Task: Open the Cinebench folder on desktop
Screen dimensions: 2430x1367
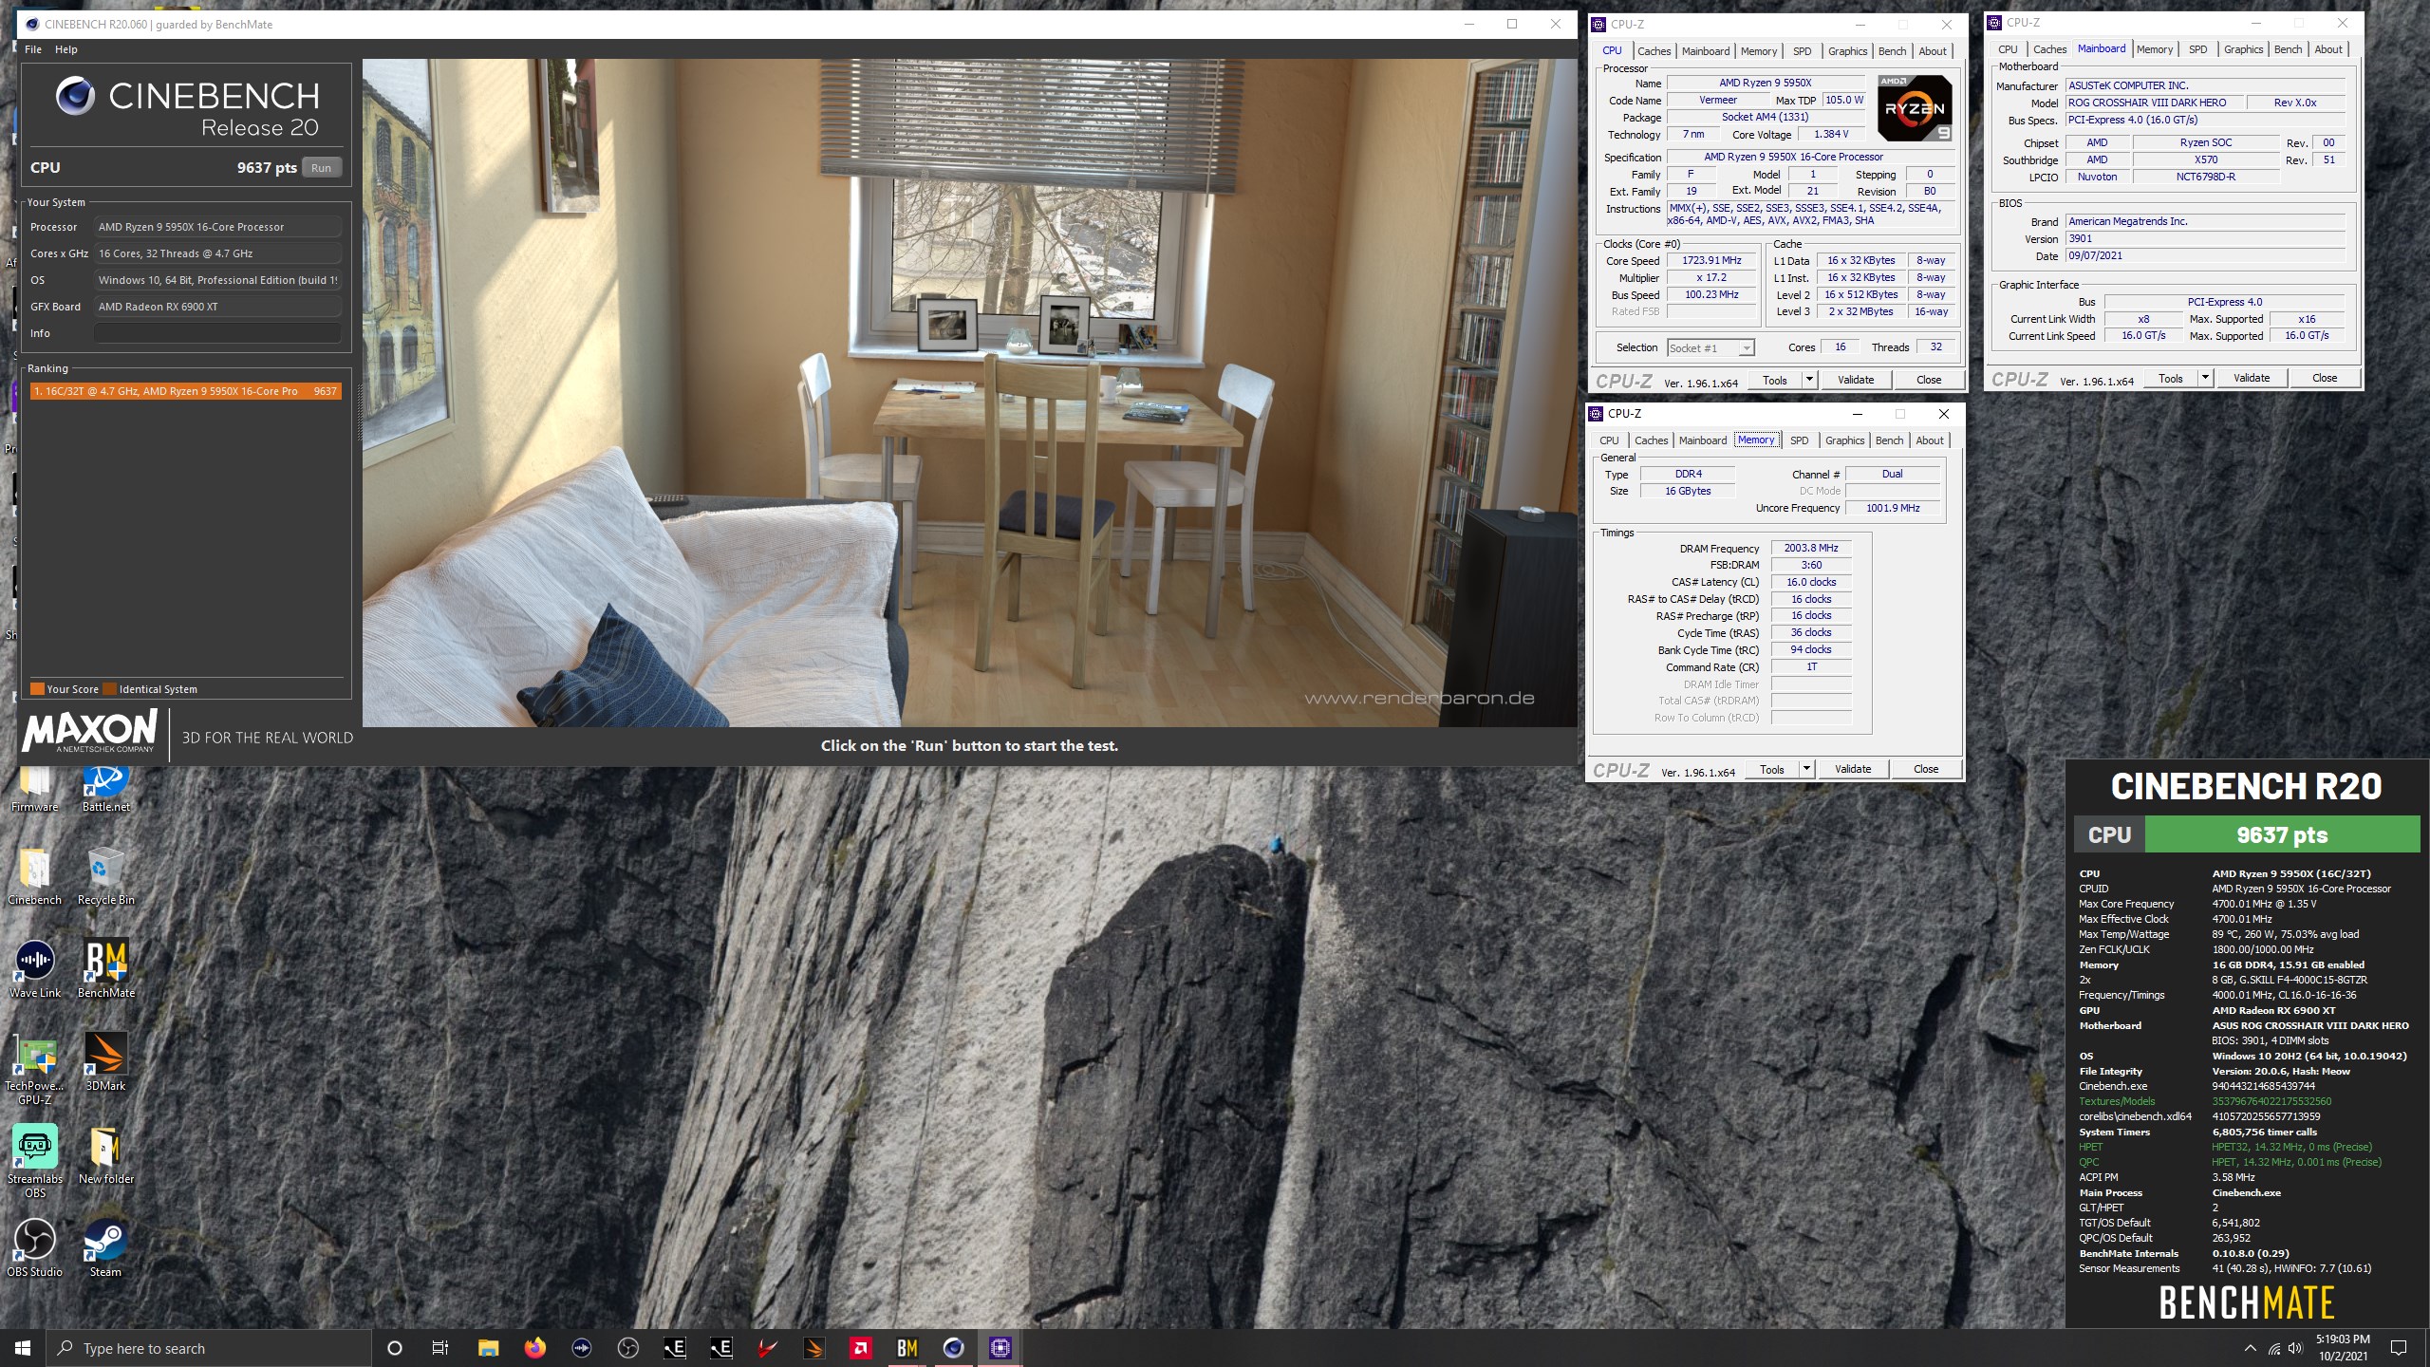Action: click(x=35, y=875)
